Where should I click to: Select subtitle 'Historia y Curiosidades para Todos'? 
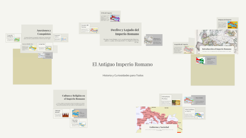[x=123, y=75]
